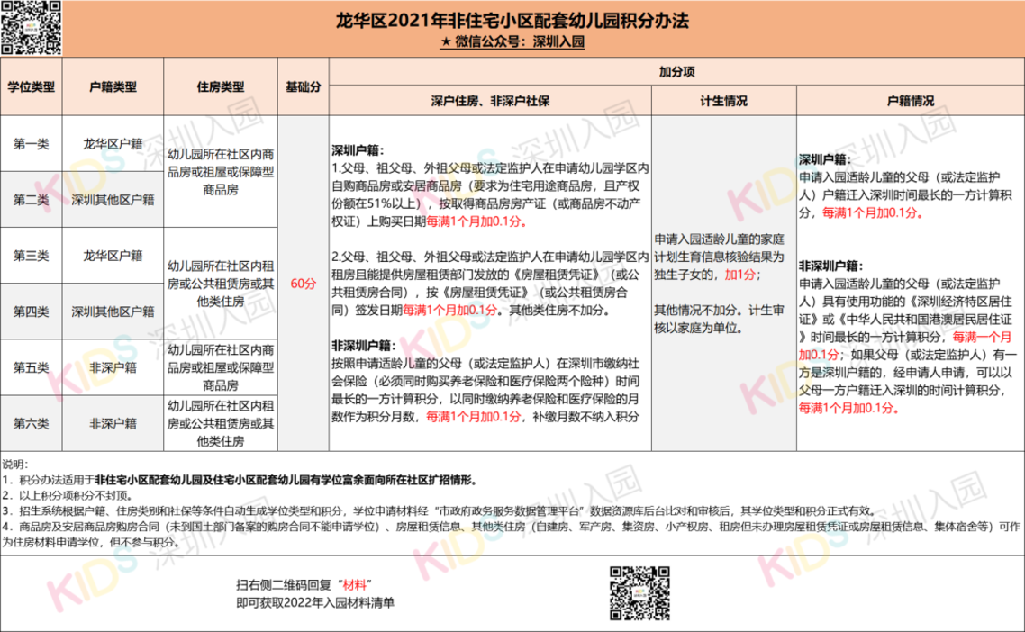The height and width of the screenshot is (632, 1025).
Task: Click the QR code beside the page title
Action: (31, 27)
